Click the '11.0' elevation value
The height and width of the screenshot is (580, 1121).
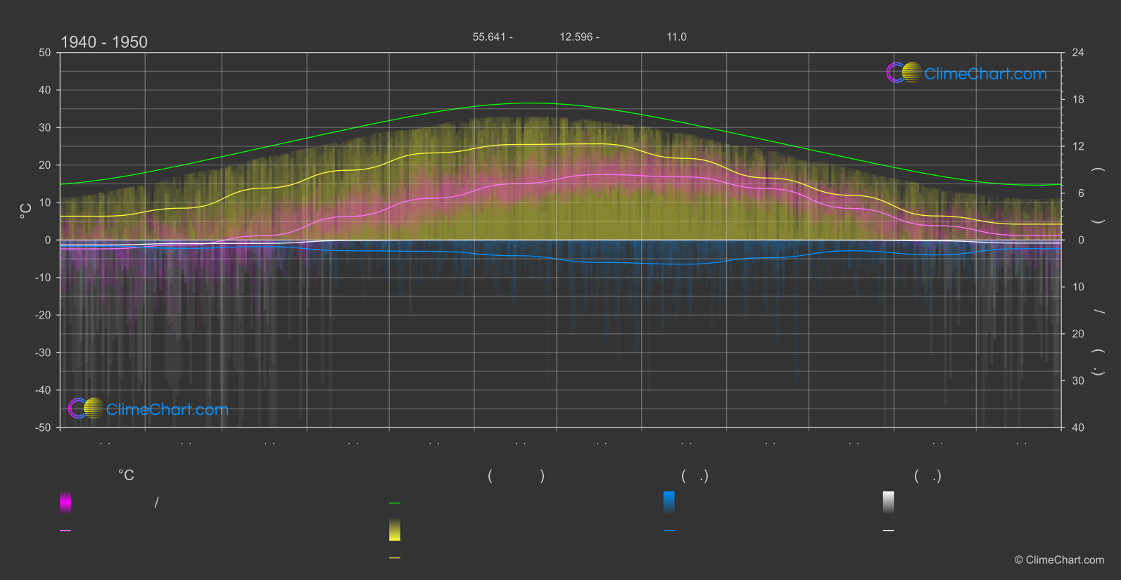[x=676, y=37]
